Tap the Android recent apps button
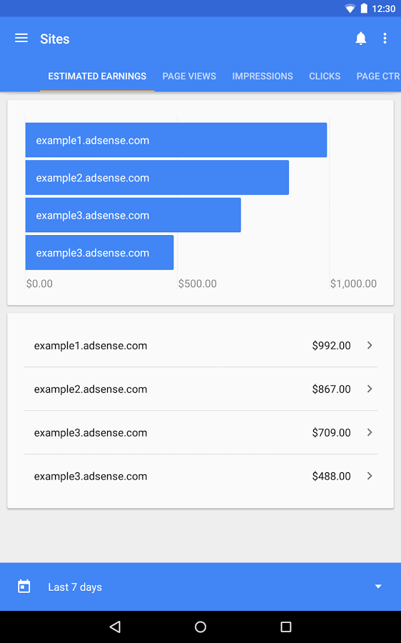This screenshot has width=401, height=643. click(x=286, y=626)
